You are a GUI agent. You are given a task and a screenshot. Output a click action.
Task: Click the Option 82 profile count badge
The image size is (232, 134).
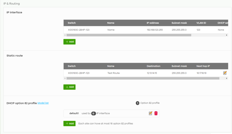click(x=137, y=103)
